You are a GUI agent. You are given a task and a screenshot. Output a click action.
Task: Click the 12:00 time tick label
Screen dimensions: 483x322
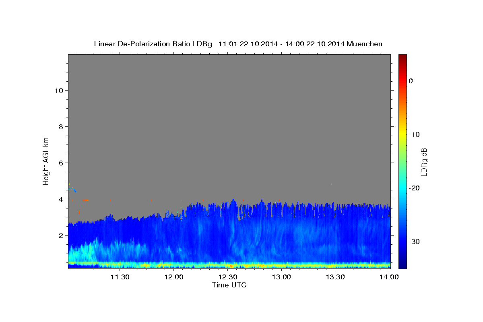[174, 277]
